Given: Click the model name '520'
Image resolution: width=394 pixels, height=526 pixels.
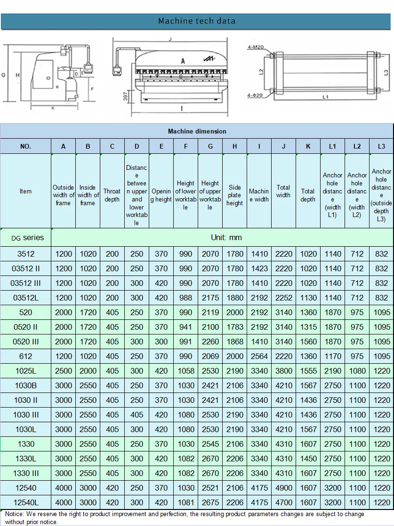Looking at the screenshot, I should 26,312.
